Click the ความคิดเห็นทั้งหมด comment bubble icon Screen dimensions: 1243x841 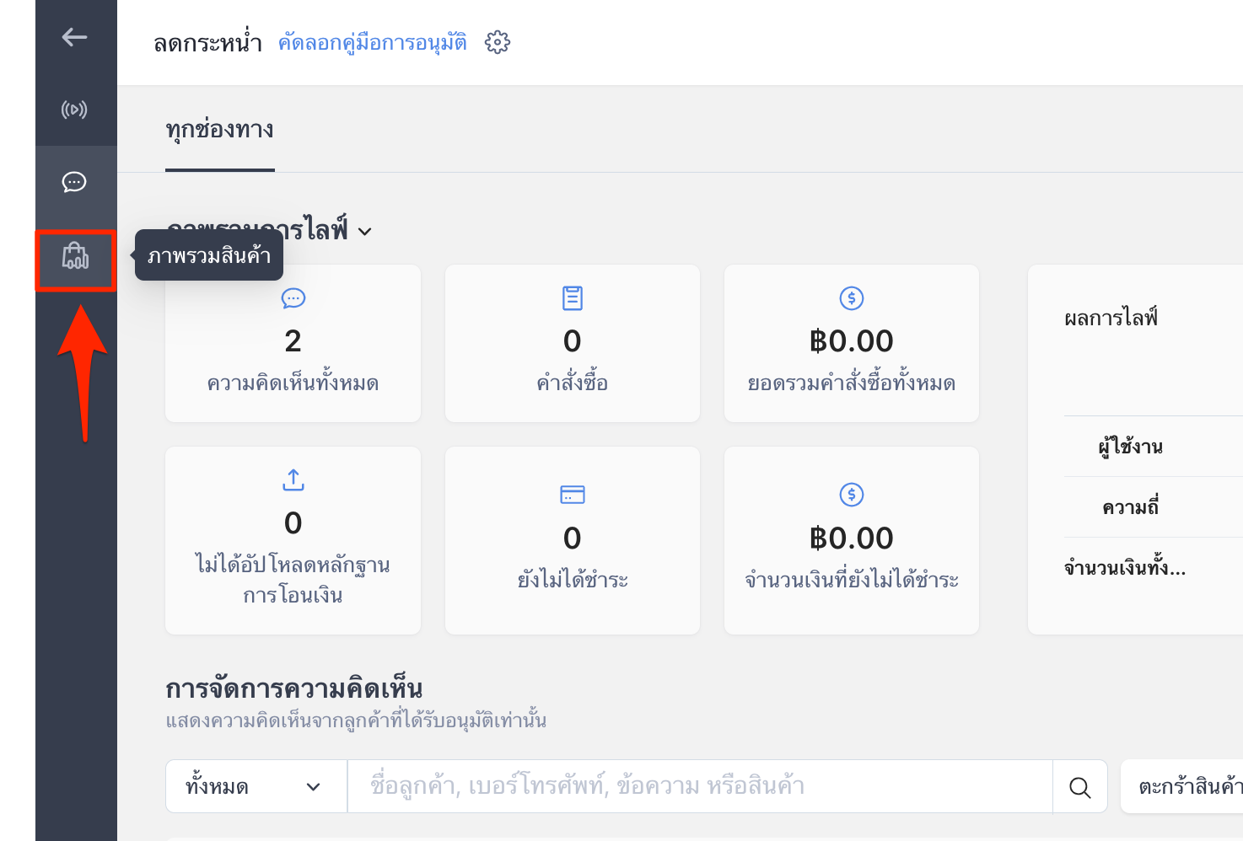click(x=293, y=298)
